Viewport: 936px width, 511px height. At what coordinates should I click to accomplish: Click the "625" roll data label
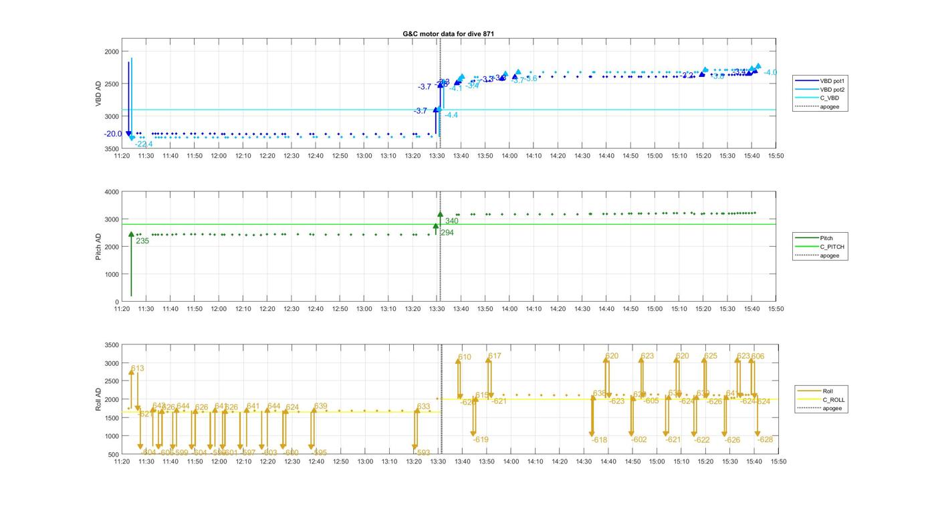(x=711, y=356)
